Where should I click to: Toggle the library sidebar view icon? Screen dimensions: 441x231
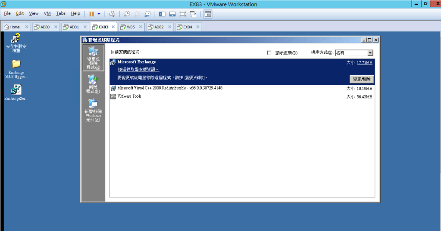(x=162, y=14)
